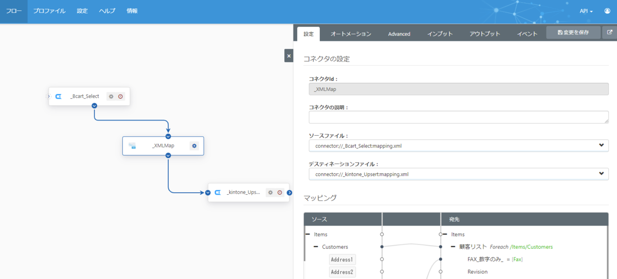Collapse the destination Items node

point(445,234)
